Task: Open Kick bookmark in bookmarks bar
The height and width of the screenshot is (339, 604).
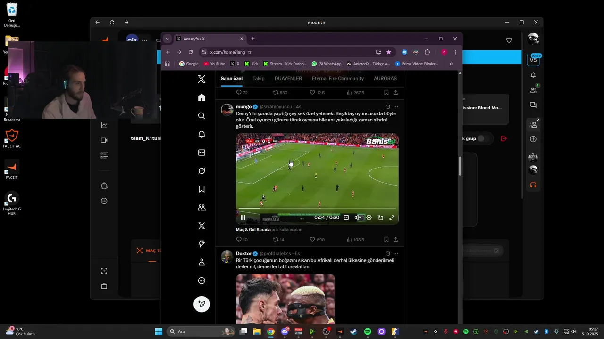Action: (x=252, y=64)
